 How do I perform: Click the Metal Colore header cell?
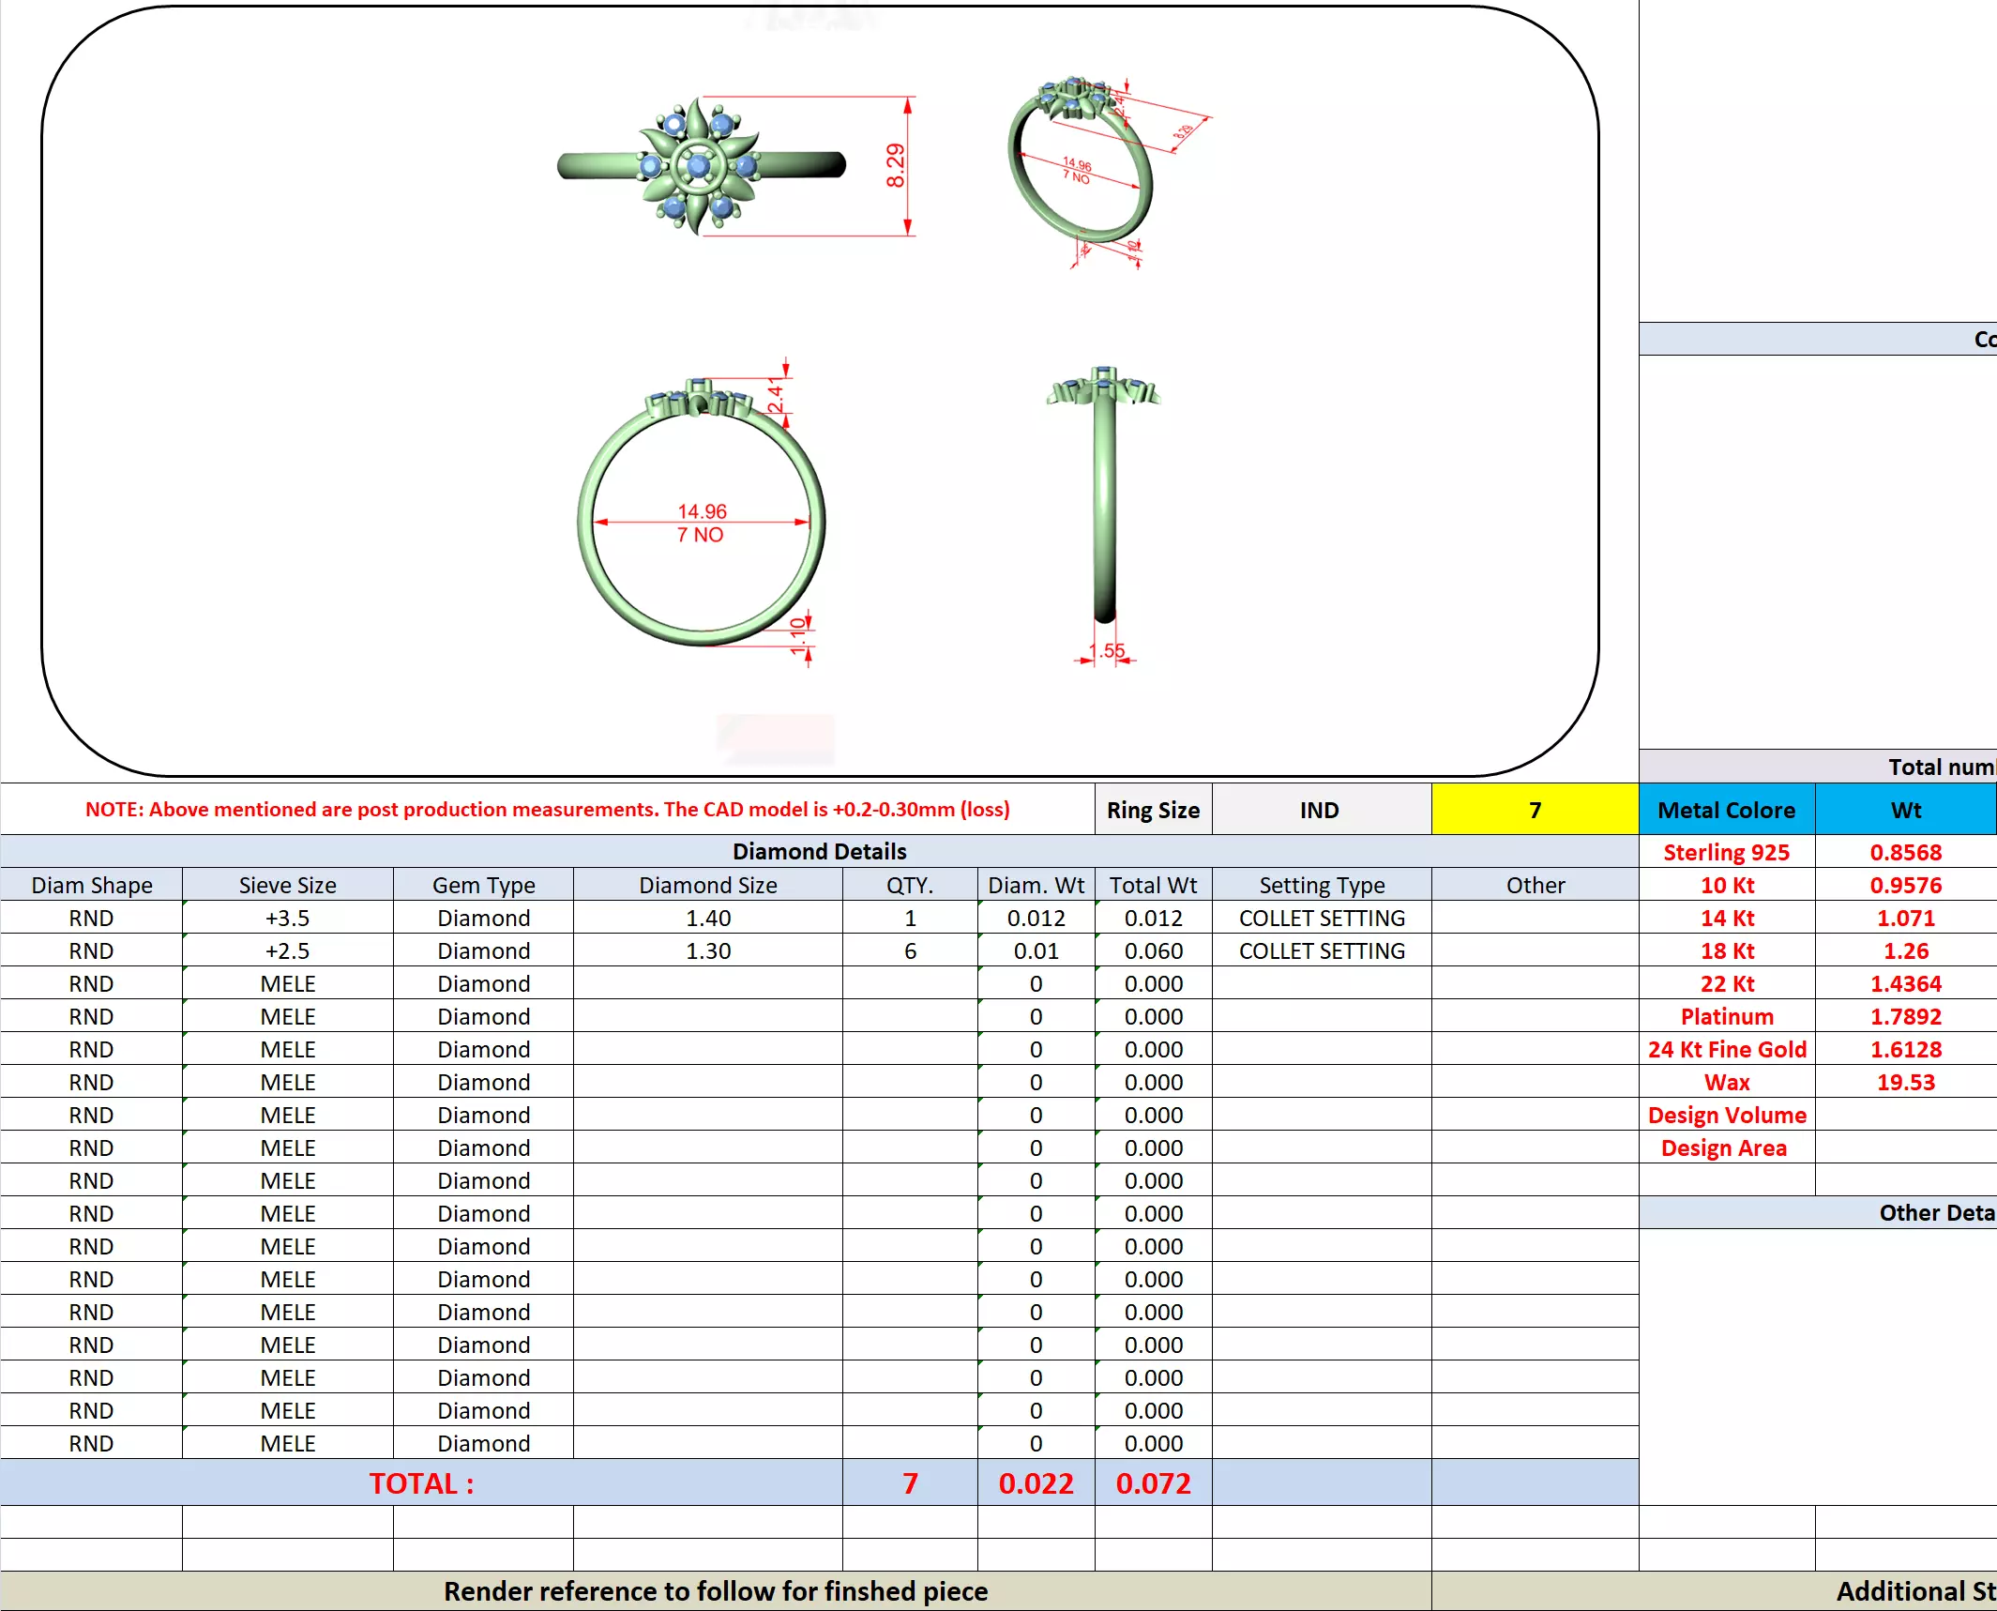(x=1726, y=810)
